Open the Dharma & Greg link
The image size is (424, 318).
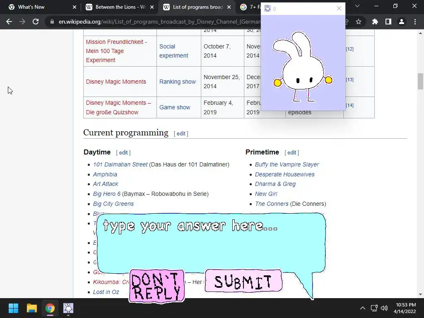(275, 184)
